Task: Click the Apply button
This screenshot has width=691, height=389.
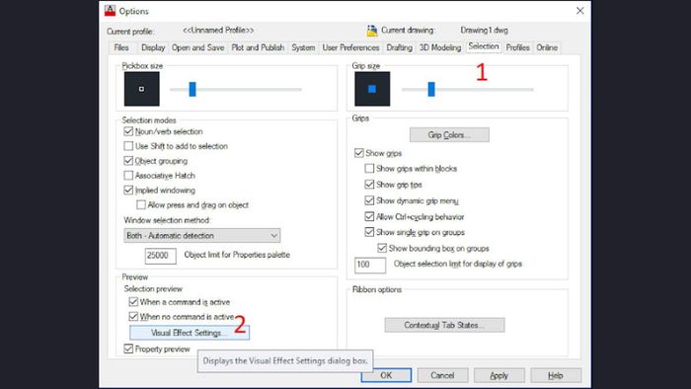Action: pos(499,375)
